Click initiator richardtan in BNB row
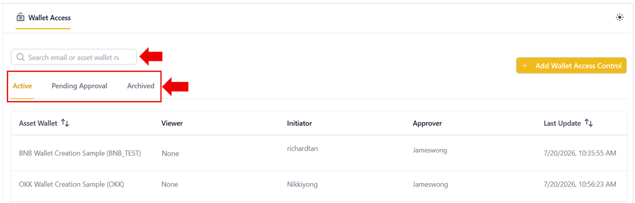This screenshot has height=203, width=635. tap(303, 148)
